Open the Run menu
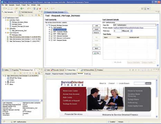Viewport: 161px width, 124px height. pos(28,5)
